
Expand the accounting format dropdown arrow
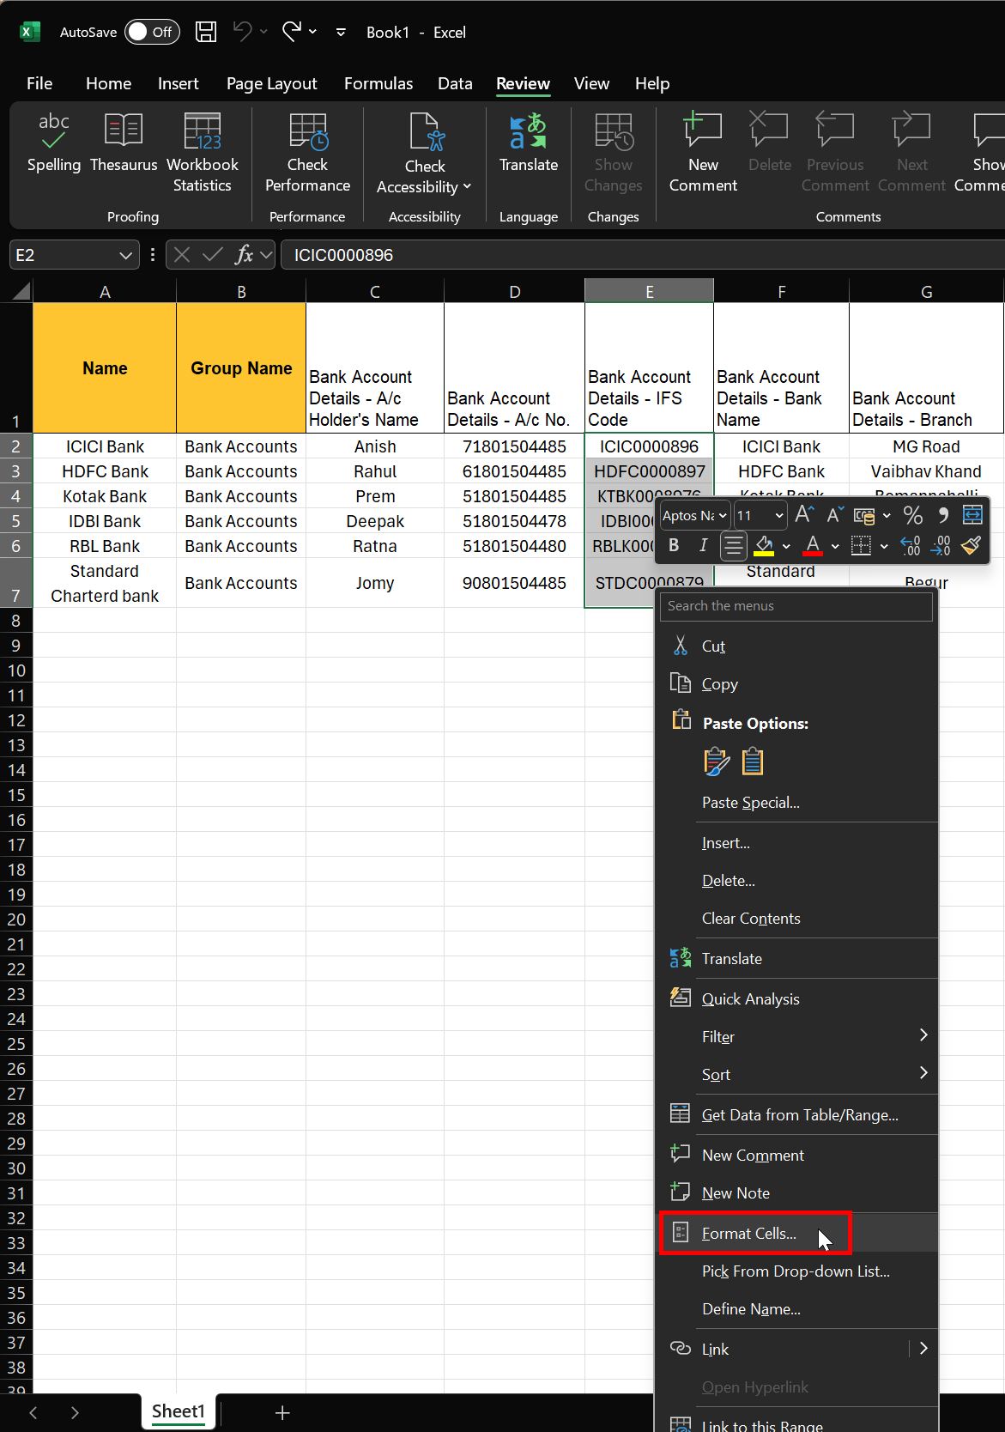pos(887,515)
